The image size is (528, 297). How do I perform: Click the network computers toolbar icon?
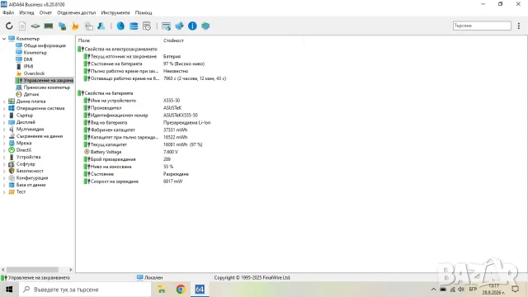click(62, 26)
